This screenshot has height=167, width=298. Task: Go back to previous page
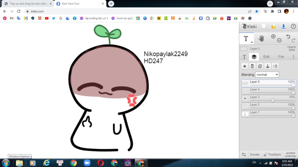click(x=5, y=11)
